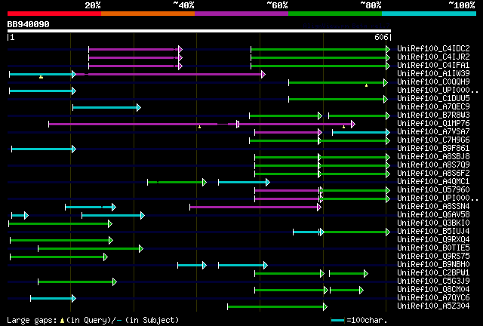The width and height of the screenshot is (483, 326).
Task: Open the UniRef100_C1DUU5 hit label
Action: [433, 98]
